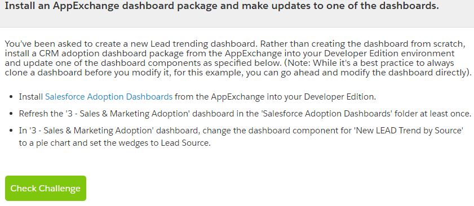Click the green Check Challenge button

click(45, 188)
